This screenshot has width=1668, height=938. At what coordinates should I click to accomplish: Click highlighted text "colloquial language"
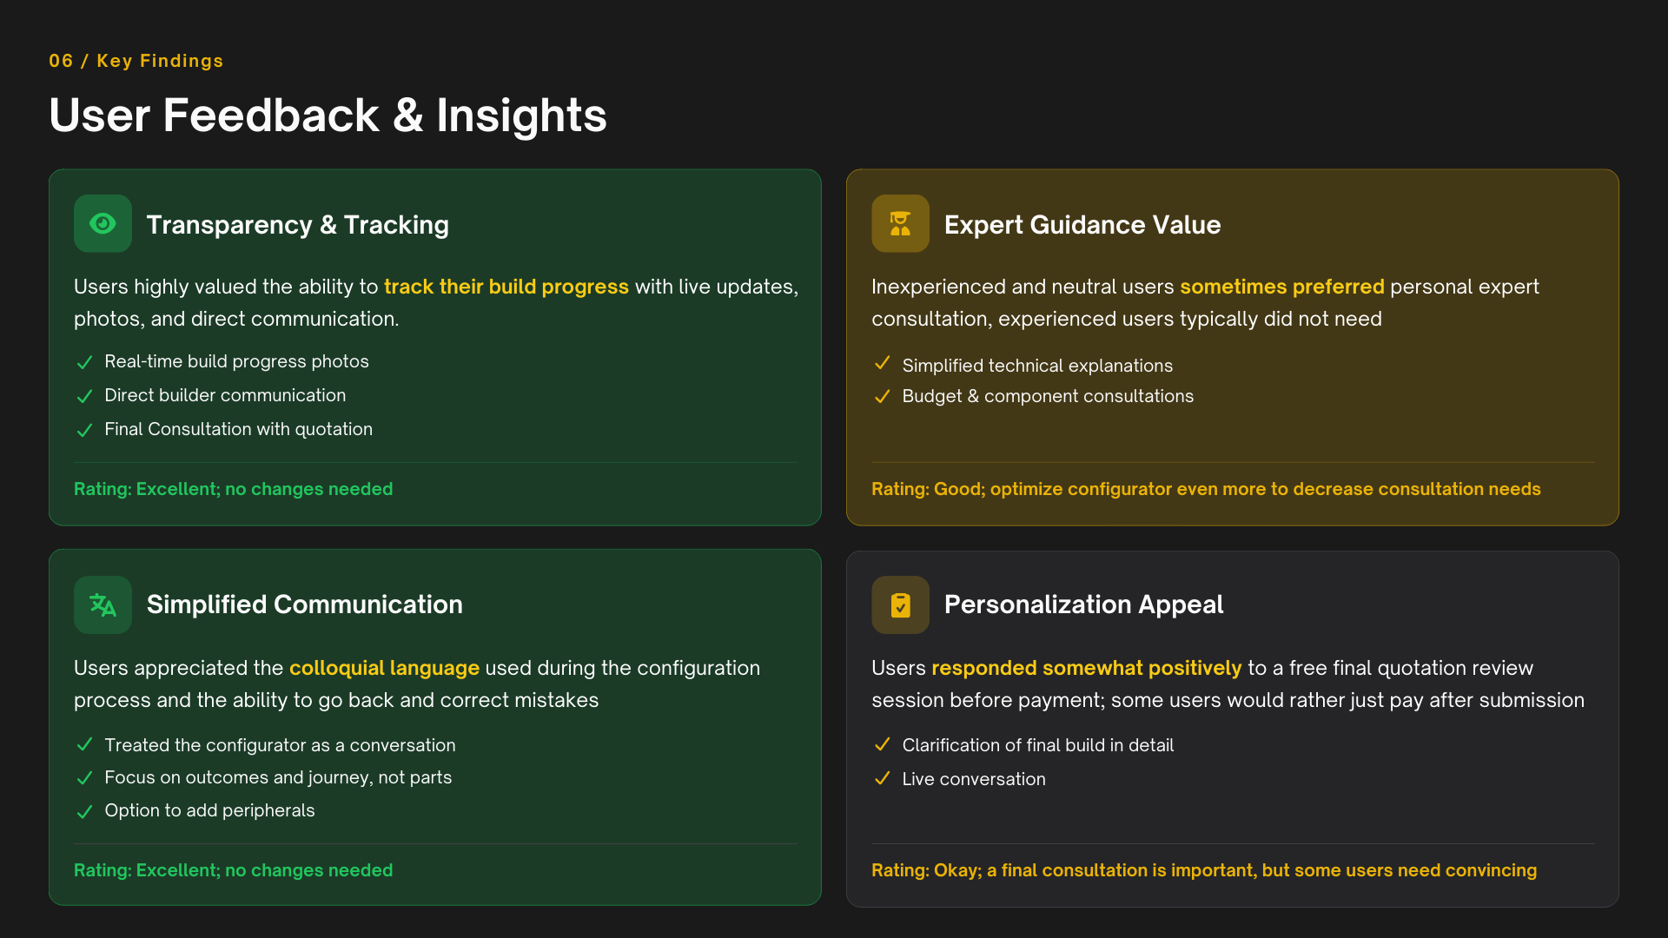pos(384,668)
